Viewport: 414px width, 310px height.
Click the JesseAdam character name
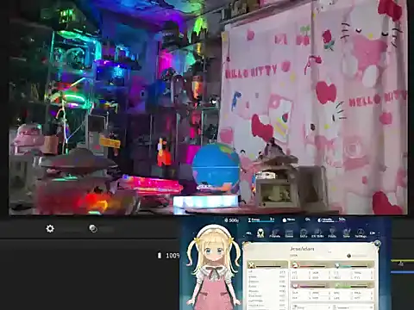click(302, 249)
